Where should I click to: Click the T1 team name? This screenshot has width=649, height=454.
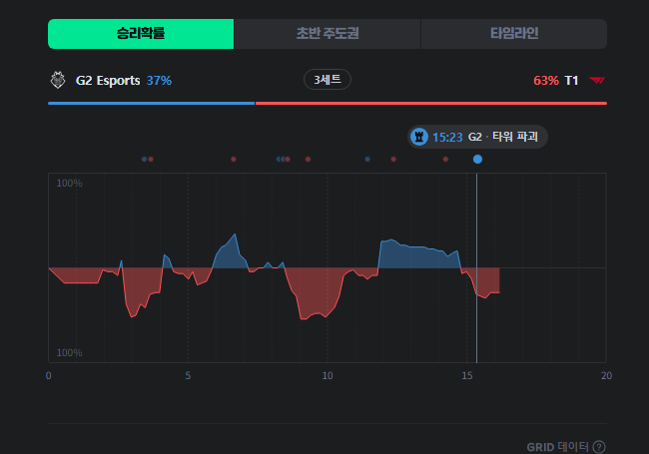571,80
